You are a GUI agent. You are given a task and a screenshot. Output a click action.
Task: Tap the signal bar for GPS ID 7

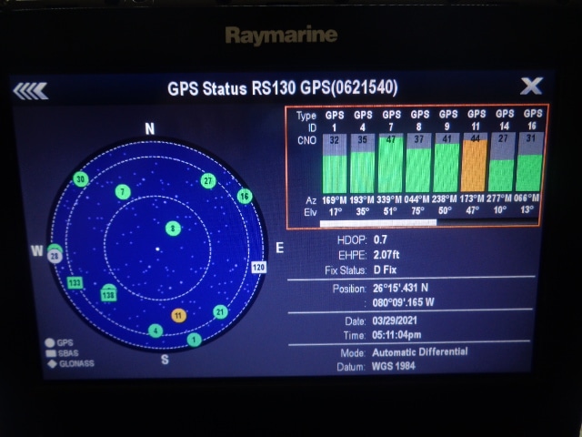click(390, 163)
